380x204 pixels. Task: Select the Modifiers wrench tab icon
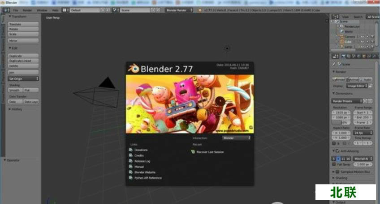(374, 56)
